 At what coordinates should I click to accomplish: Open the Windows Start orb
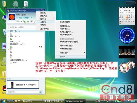(x=4, y=101)
